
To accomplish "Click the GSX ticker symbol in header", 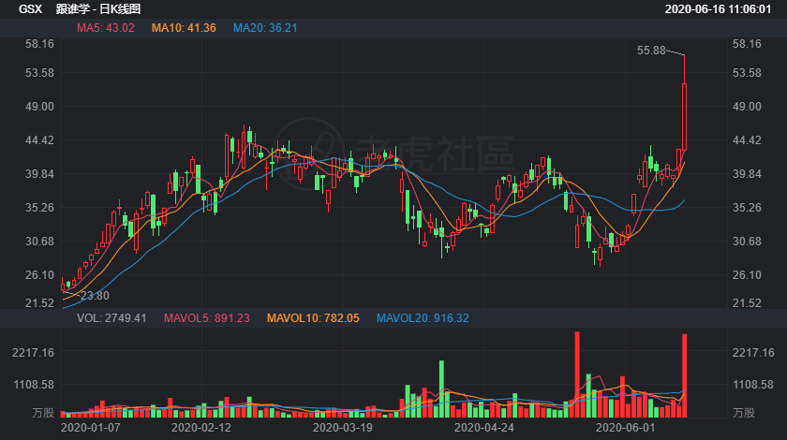I will pos(31,9).
